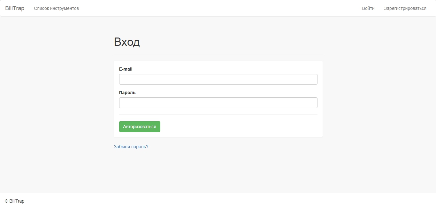Click the BillTrap brand logo link

click(x=15, y=8)
